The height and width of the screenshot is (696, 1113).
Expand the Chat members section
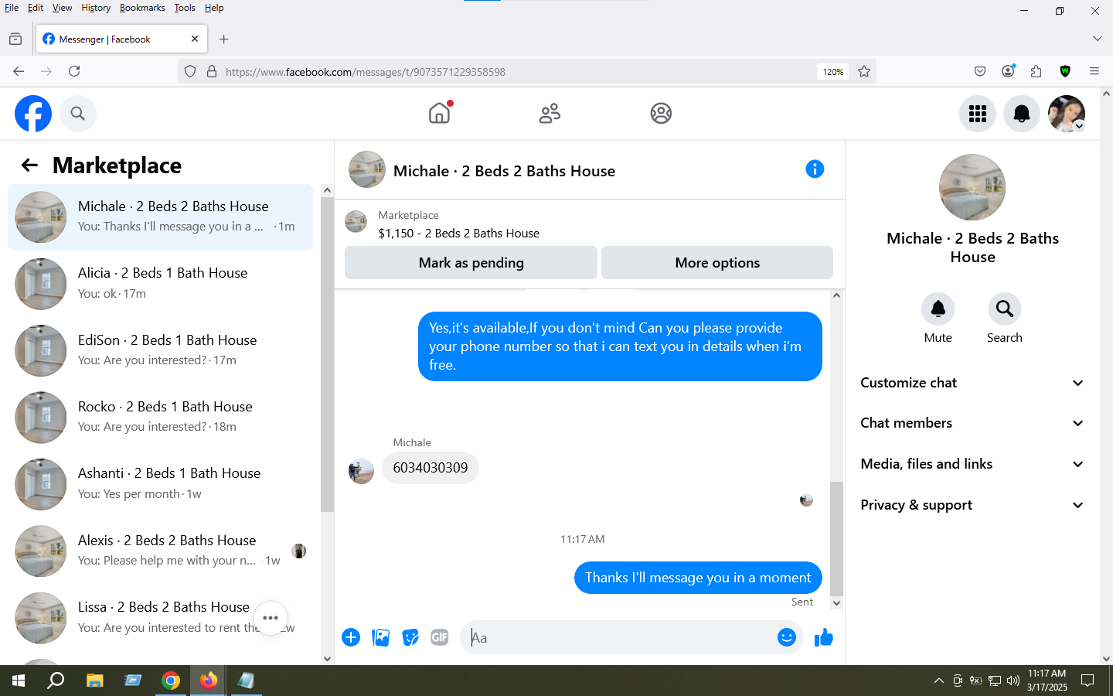(972, 423)
